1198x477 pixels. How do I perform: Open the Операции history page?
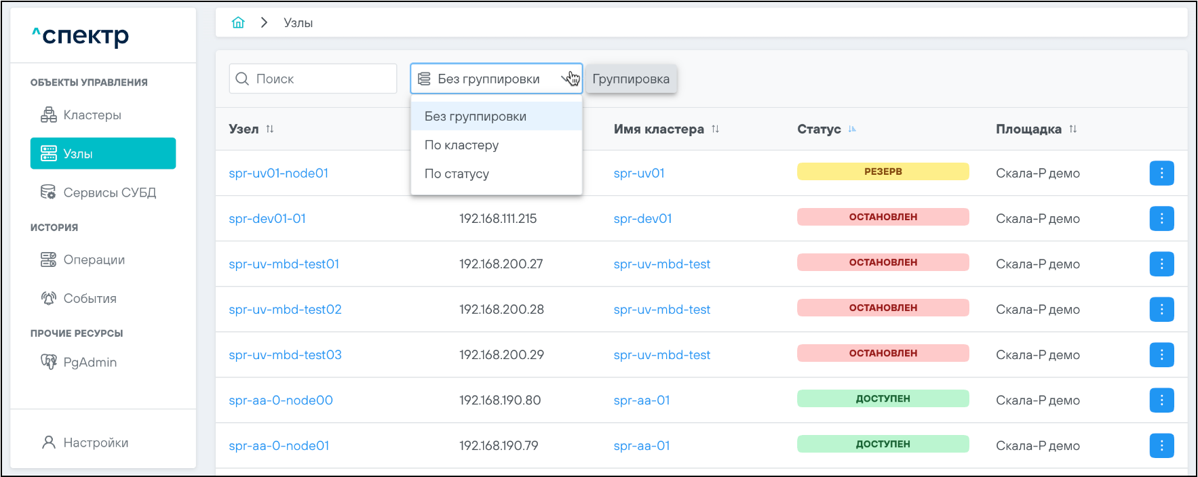(x=94, y=260)
